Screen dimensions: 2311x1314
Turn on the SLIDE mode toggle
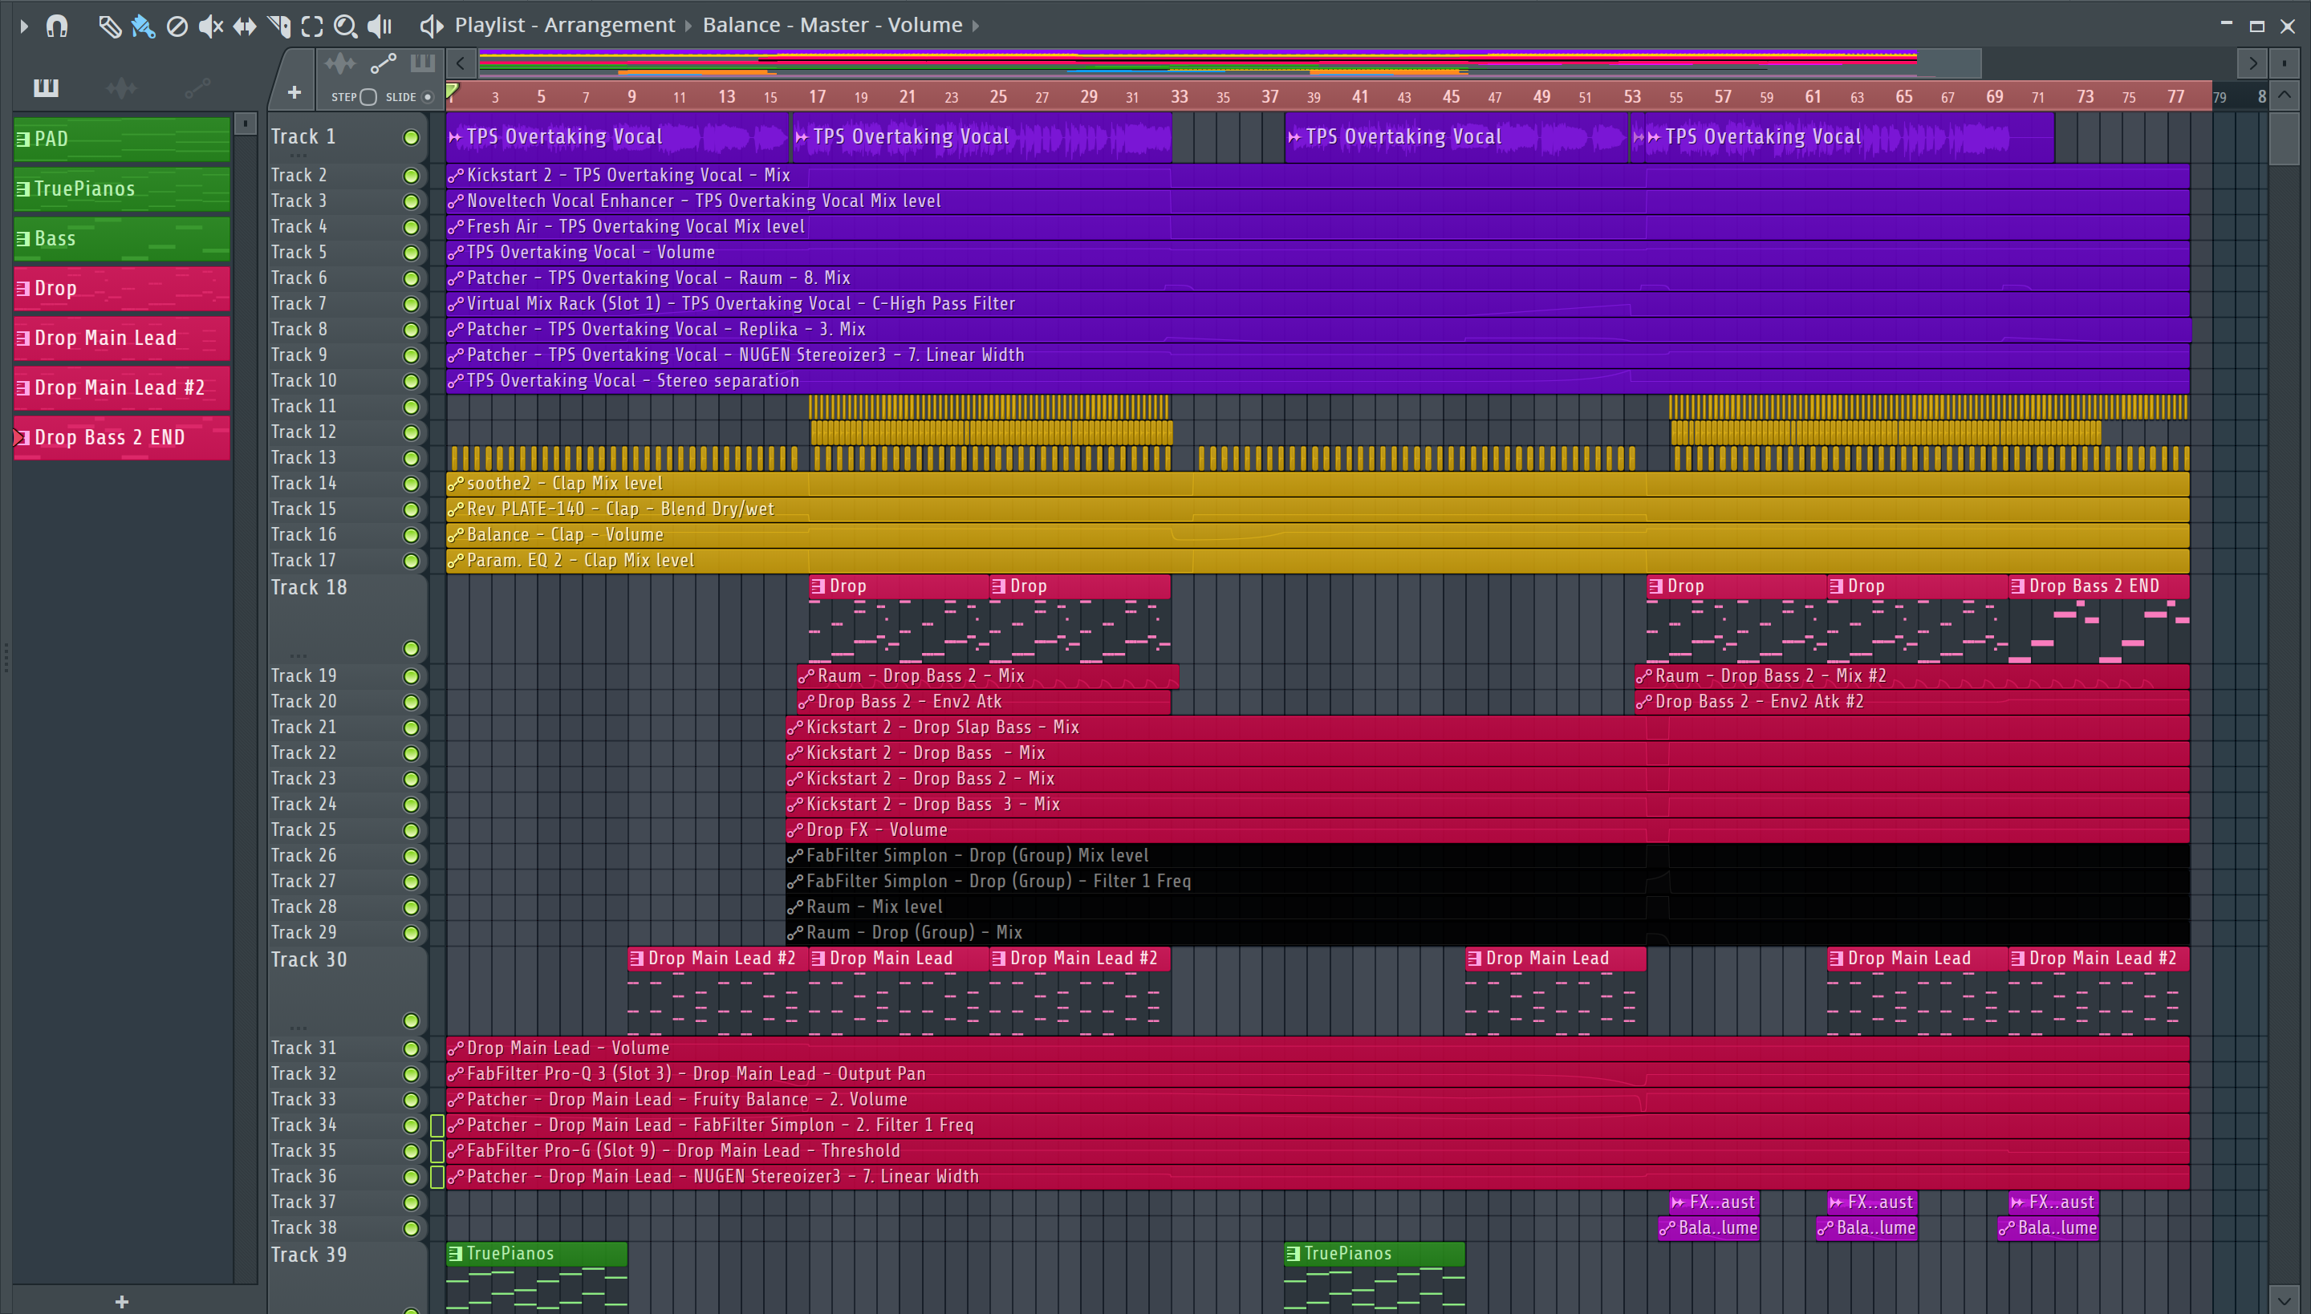click(428, 96)
